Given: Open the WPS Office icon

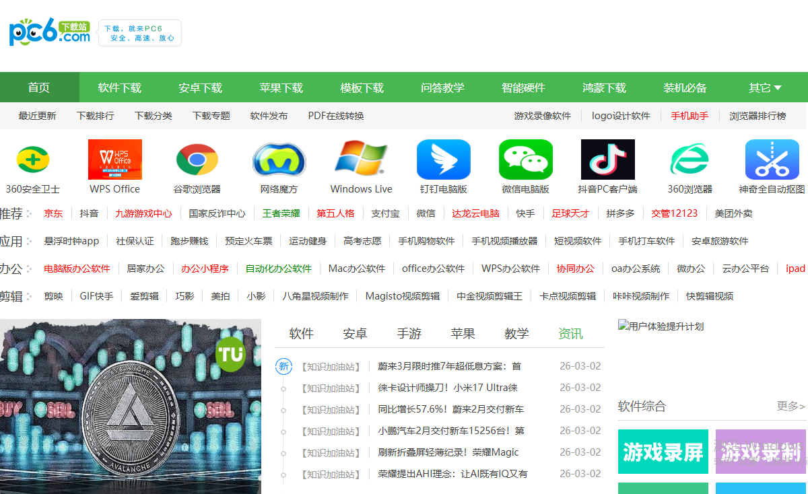Looking at the screenshot, I should click(x=115, y=160).
